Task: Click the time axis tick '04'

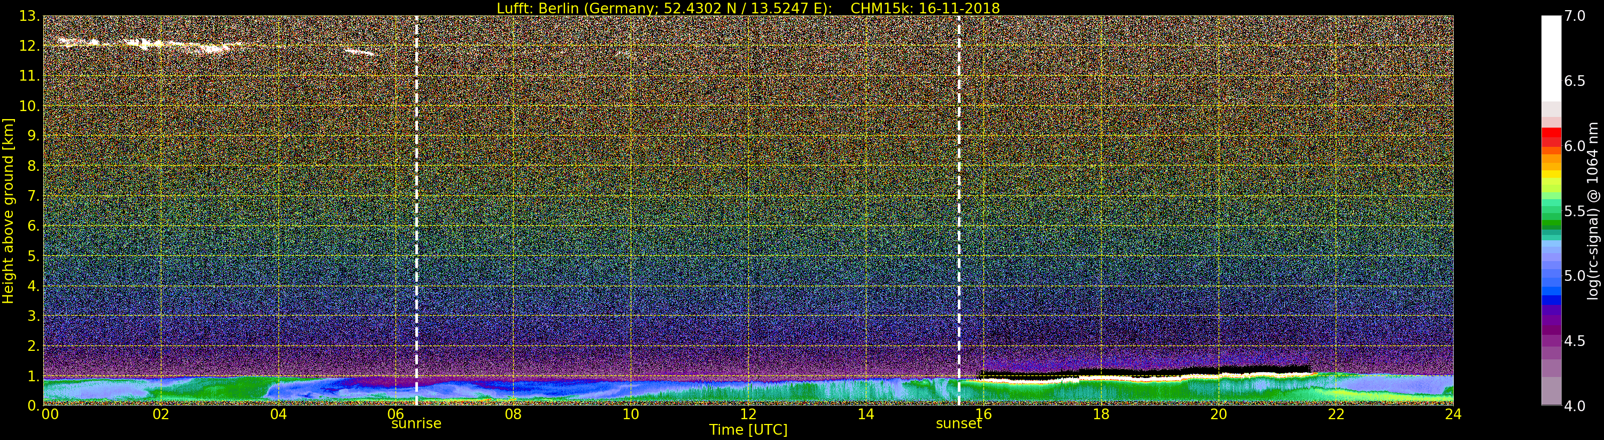Action: coord(278,414)
